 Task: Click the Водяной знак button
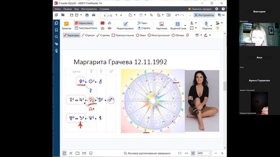pos(178,26)
